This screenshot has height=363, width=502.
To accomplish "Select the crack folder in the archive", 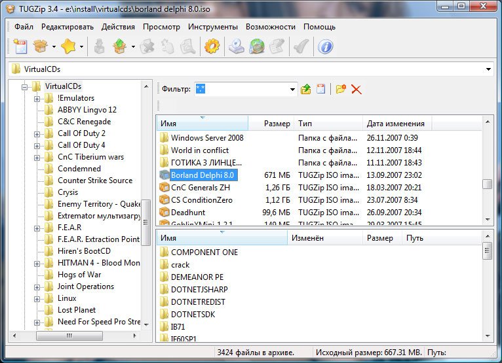I will tap(180, 265).
